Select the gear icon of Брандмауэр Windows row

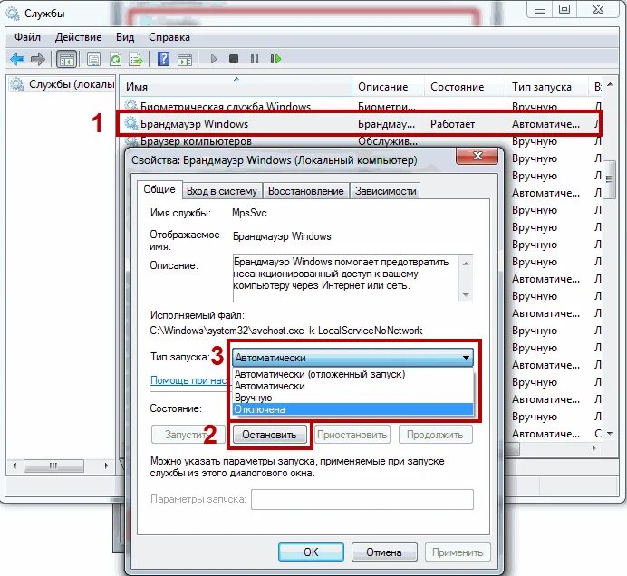pos(130,123)
